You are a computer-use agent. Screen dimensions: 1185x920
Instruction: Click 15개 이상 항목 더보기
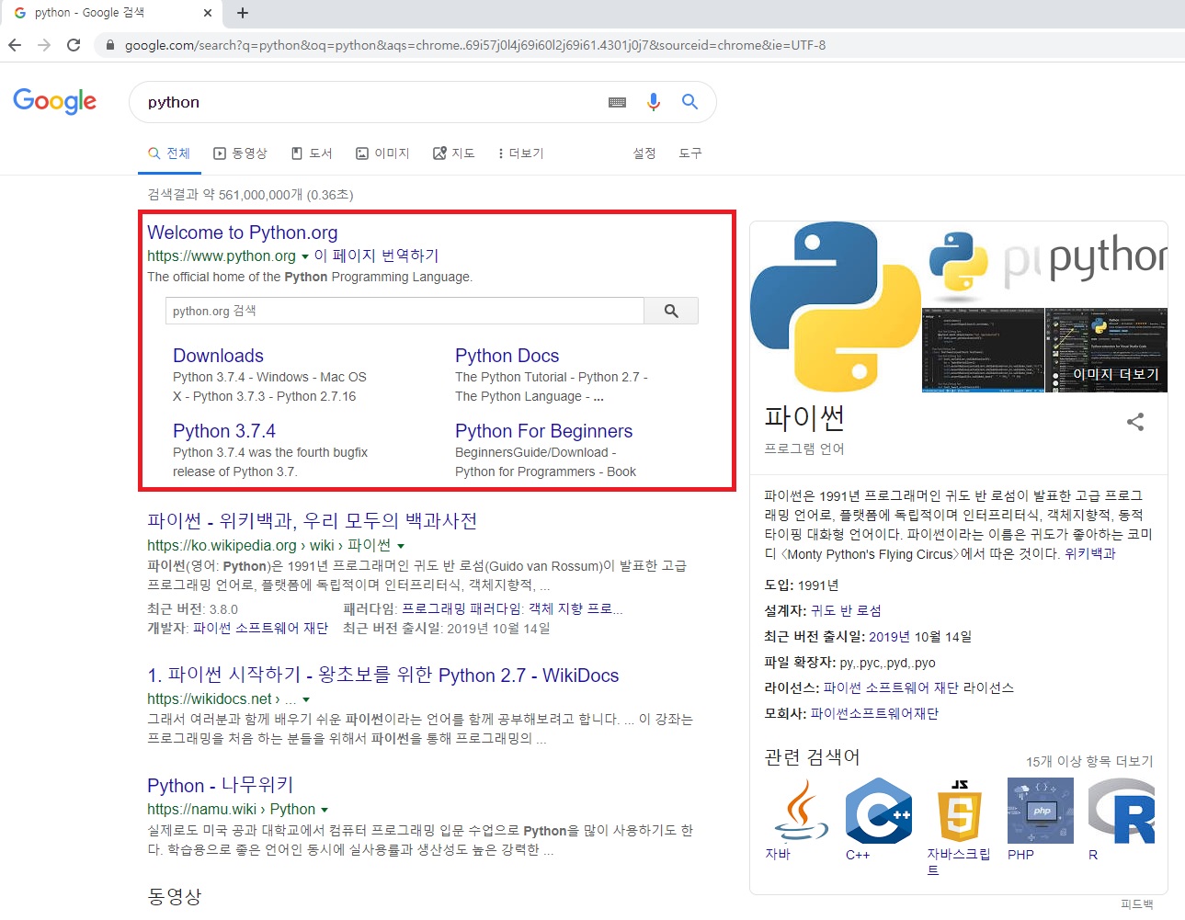pos(1089,761)
